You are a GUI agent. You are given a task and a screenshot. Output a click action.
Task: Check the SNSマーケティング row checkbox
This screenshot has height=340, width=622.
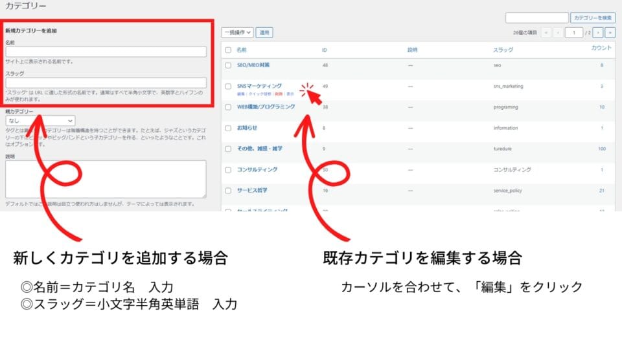point(228,86)
